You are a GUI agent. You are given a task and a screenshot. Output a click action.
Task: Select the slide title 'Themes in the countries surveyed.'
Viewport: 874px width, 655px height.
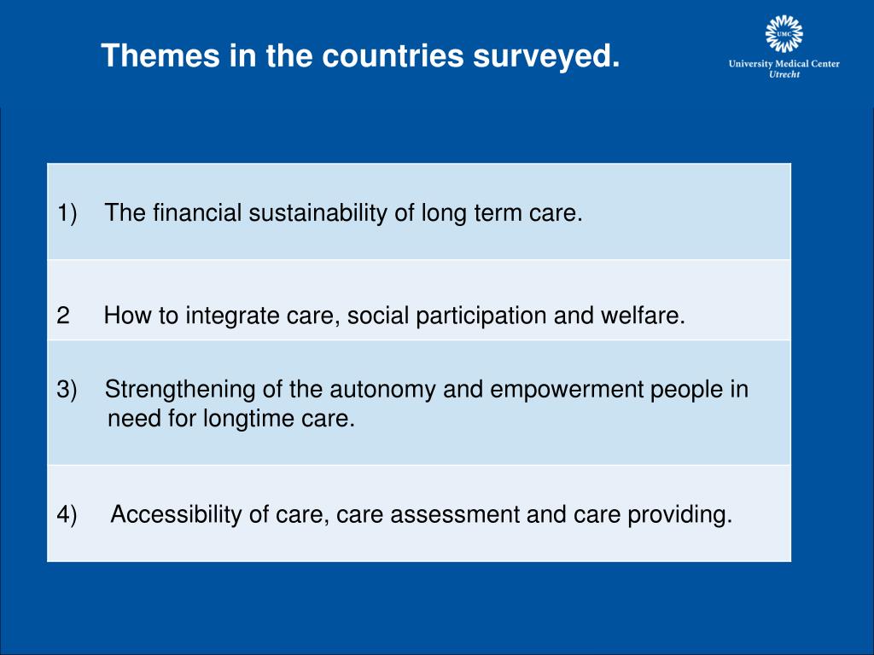[360, 55]
